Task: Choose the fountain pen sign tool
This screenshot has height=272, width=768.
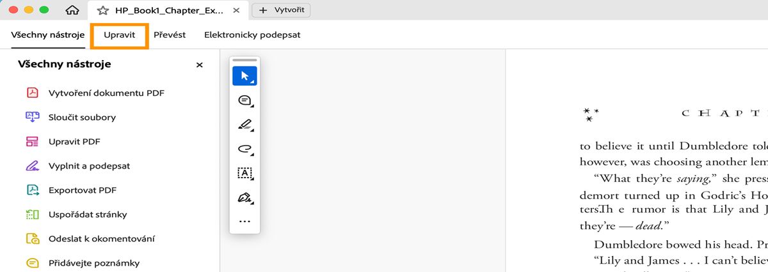Action: click(244, 197)
